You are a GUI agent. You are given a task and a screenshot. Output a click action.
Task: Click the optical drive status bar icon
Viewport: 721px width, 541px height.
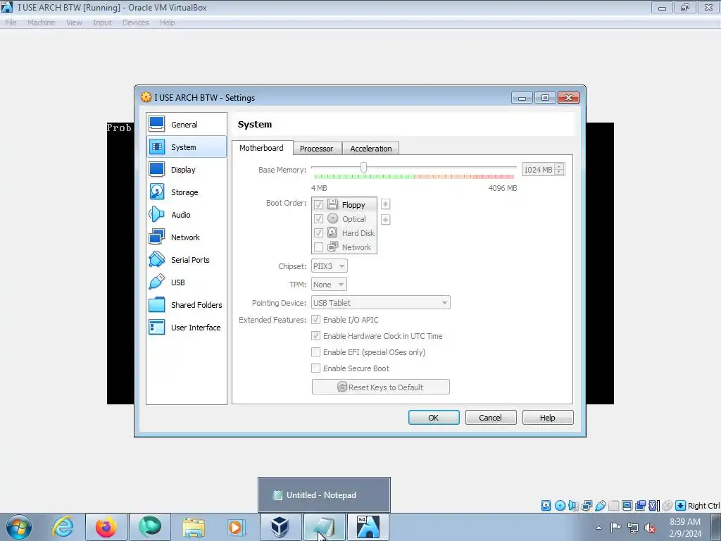560,506
